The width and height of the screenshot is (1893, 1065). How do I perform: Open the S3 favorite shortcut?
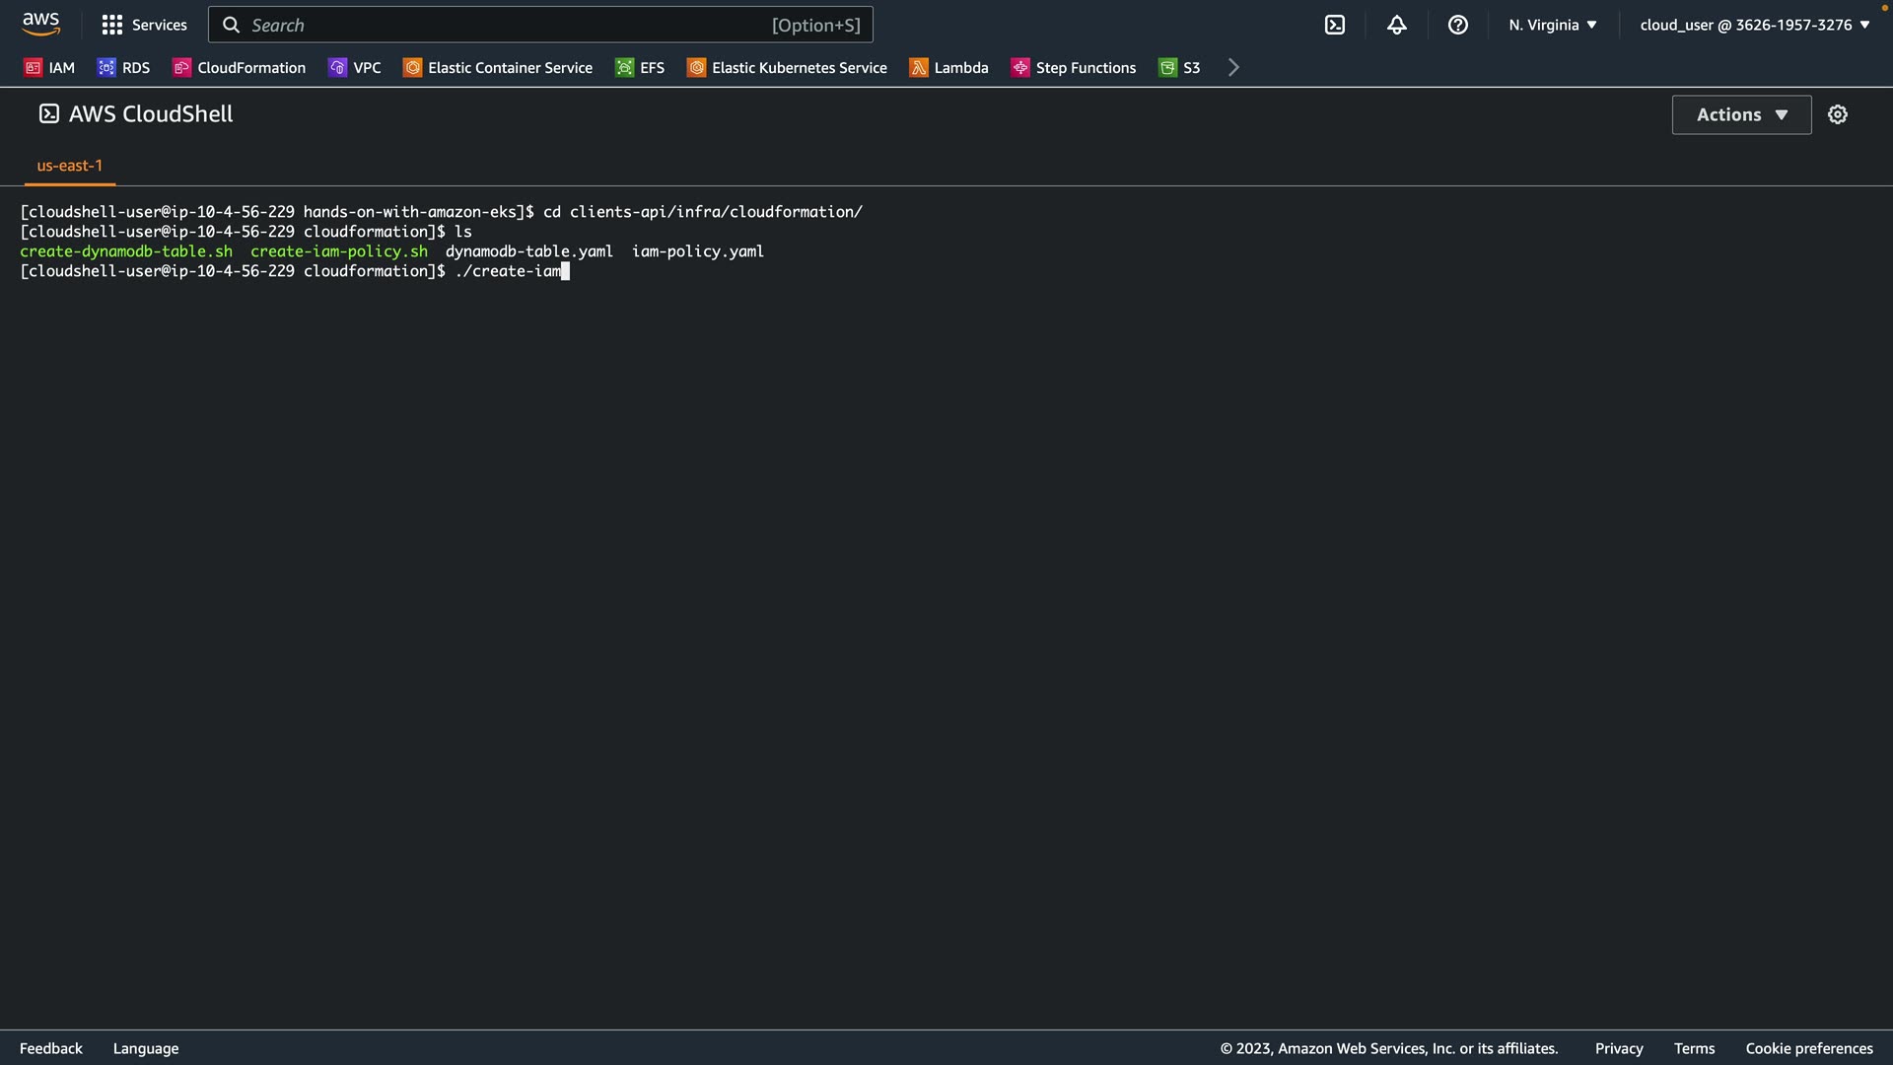pyautogui.click(x=1179, y=67)
